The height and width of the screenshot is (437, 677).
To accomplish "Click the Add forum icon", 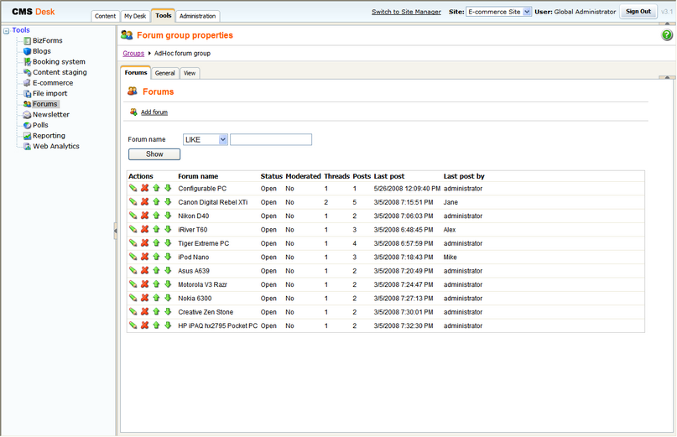I will pos(133,112).
